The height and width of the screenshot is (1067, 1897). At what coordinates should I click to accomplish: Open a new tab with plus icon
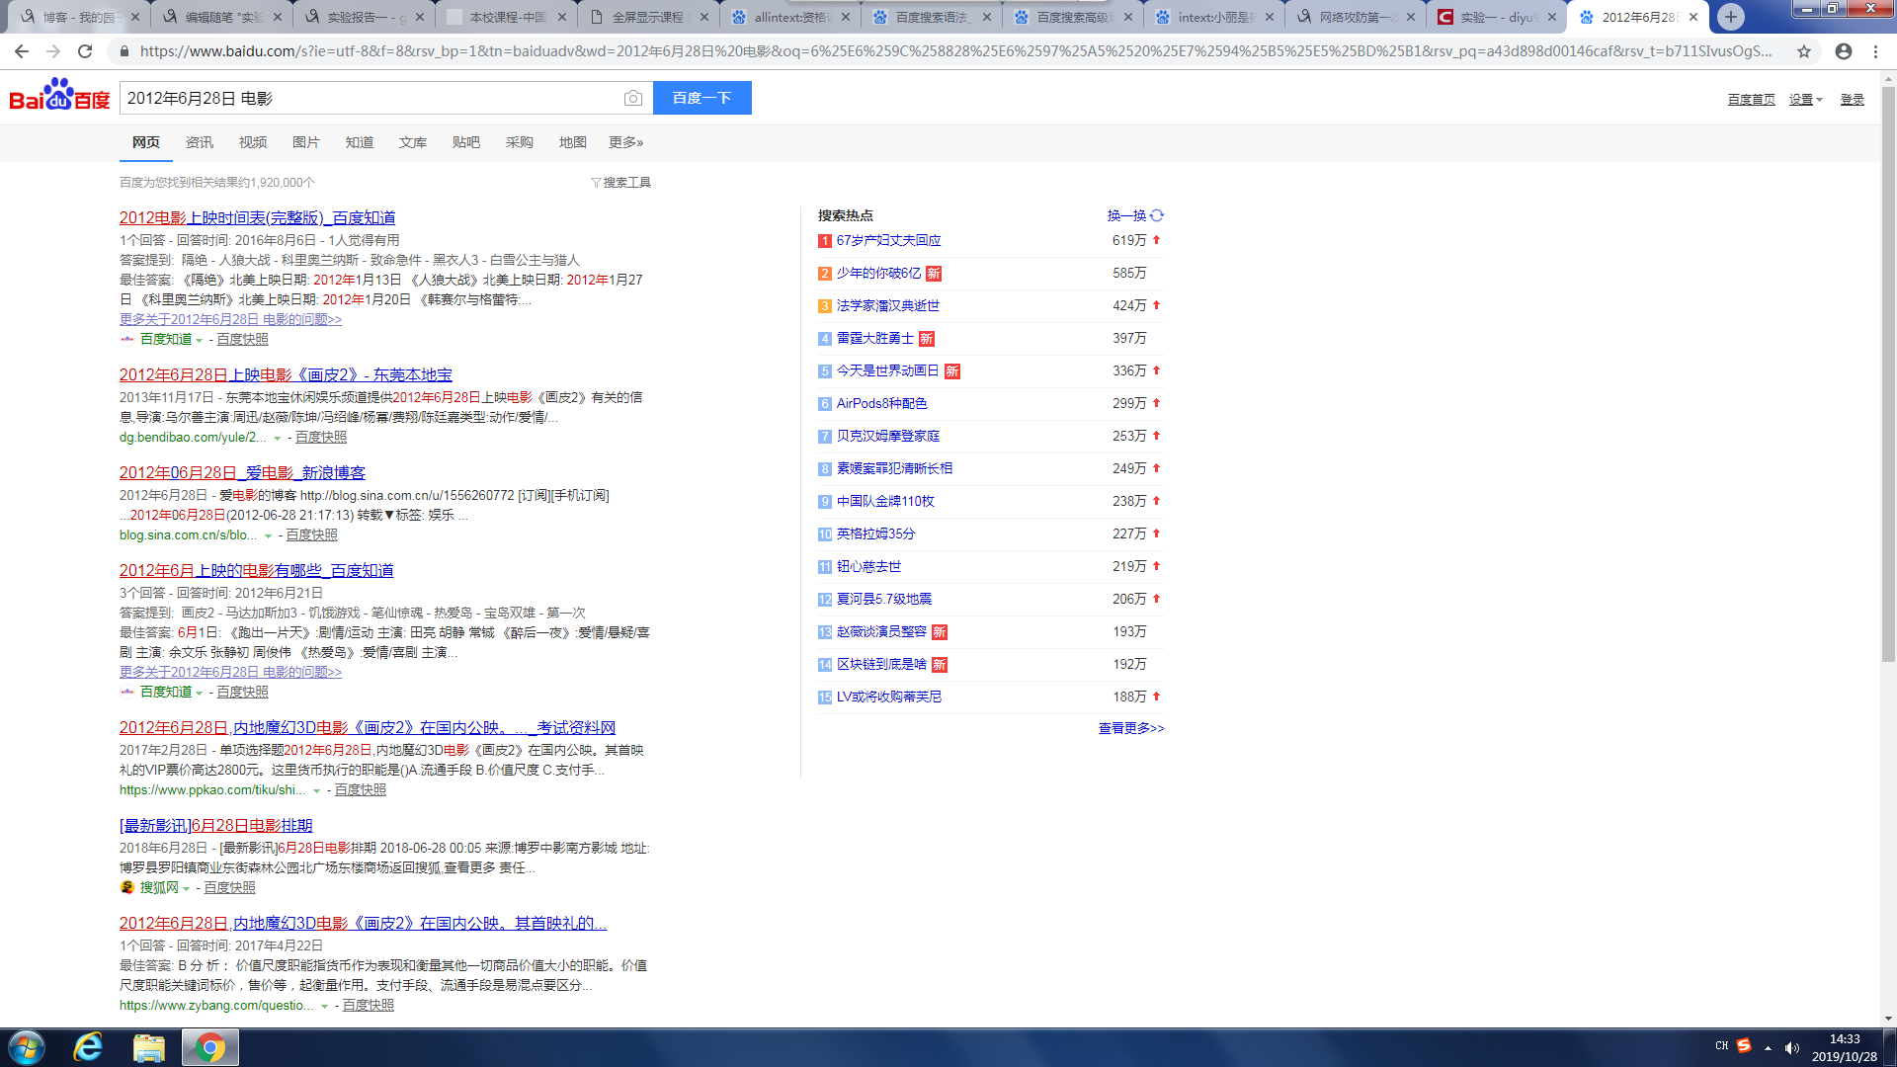pyautogui.click(x=1730, y=17)
